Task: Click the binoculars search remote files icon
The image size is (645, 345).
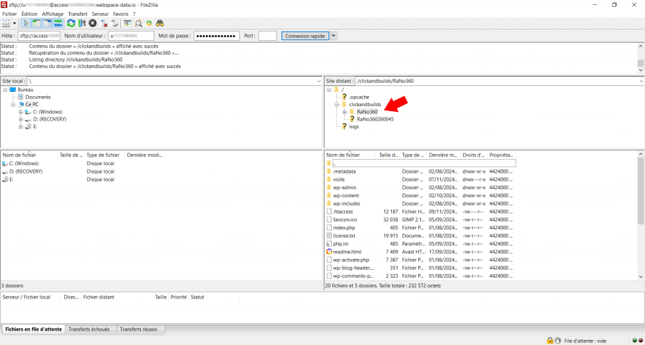Action: pos(160,23)
